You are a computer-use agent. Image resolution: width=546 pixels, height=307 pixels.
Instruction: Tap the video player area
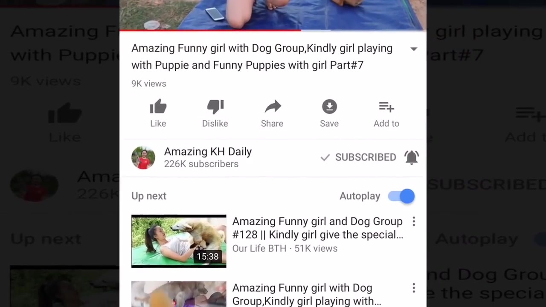click(273, 14)
